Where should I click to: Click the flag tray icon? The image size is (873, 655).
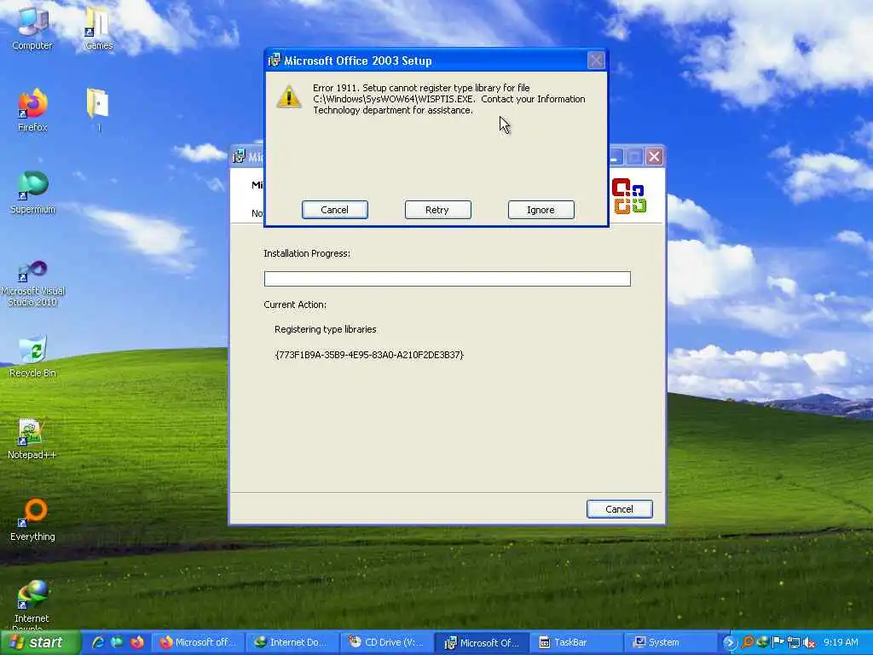(x=778, y=643)
